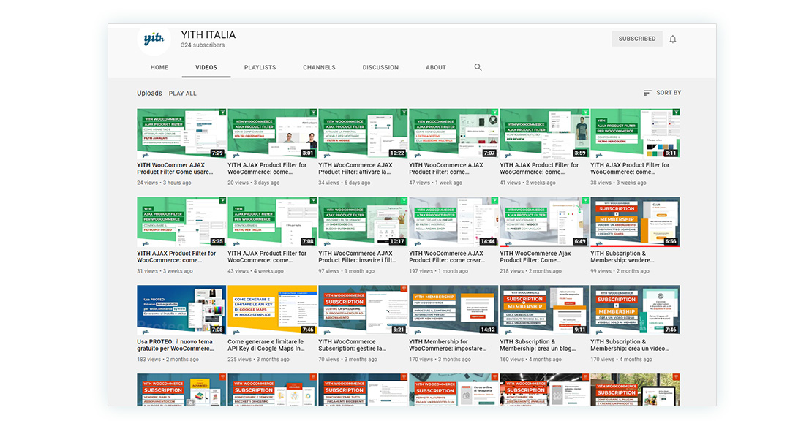
Task: Select the thumbnail with 9:11 duration
Action: point(544,311)
